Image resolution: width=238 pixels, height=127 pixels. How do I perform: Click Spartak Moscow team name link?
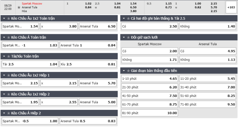coord(32,4)
